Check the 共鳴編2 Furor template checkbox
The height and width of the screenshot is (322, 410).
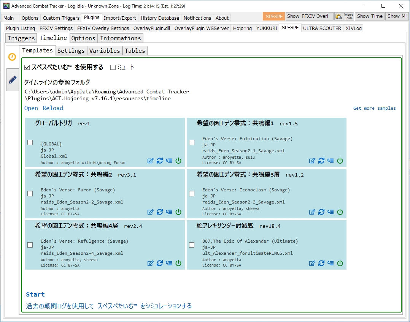point(30,194)
